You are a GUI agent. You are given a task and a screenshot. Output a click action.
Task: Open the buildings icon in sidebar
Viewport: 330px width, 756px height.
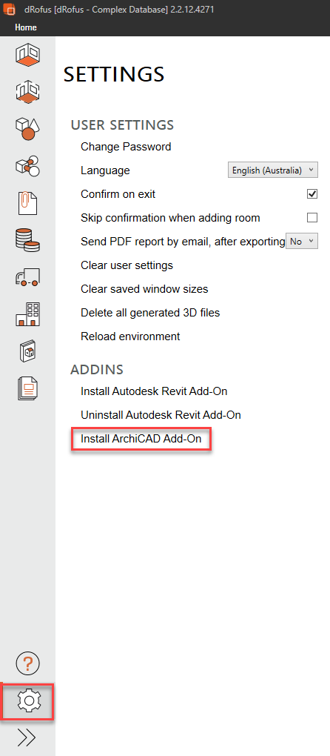point(27,314)
